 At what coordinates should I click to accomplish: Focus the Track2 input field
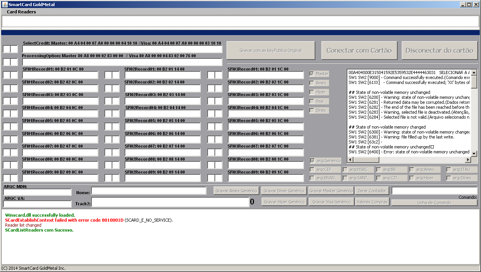170,202
